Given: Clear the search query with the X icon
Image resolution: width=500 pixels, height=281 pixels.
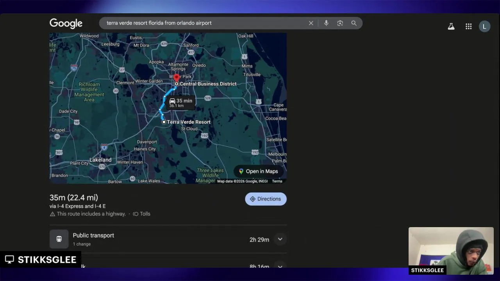Looking at the screenshot, I should click(311, 23).
